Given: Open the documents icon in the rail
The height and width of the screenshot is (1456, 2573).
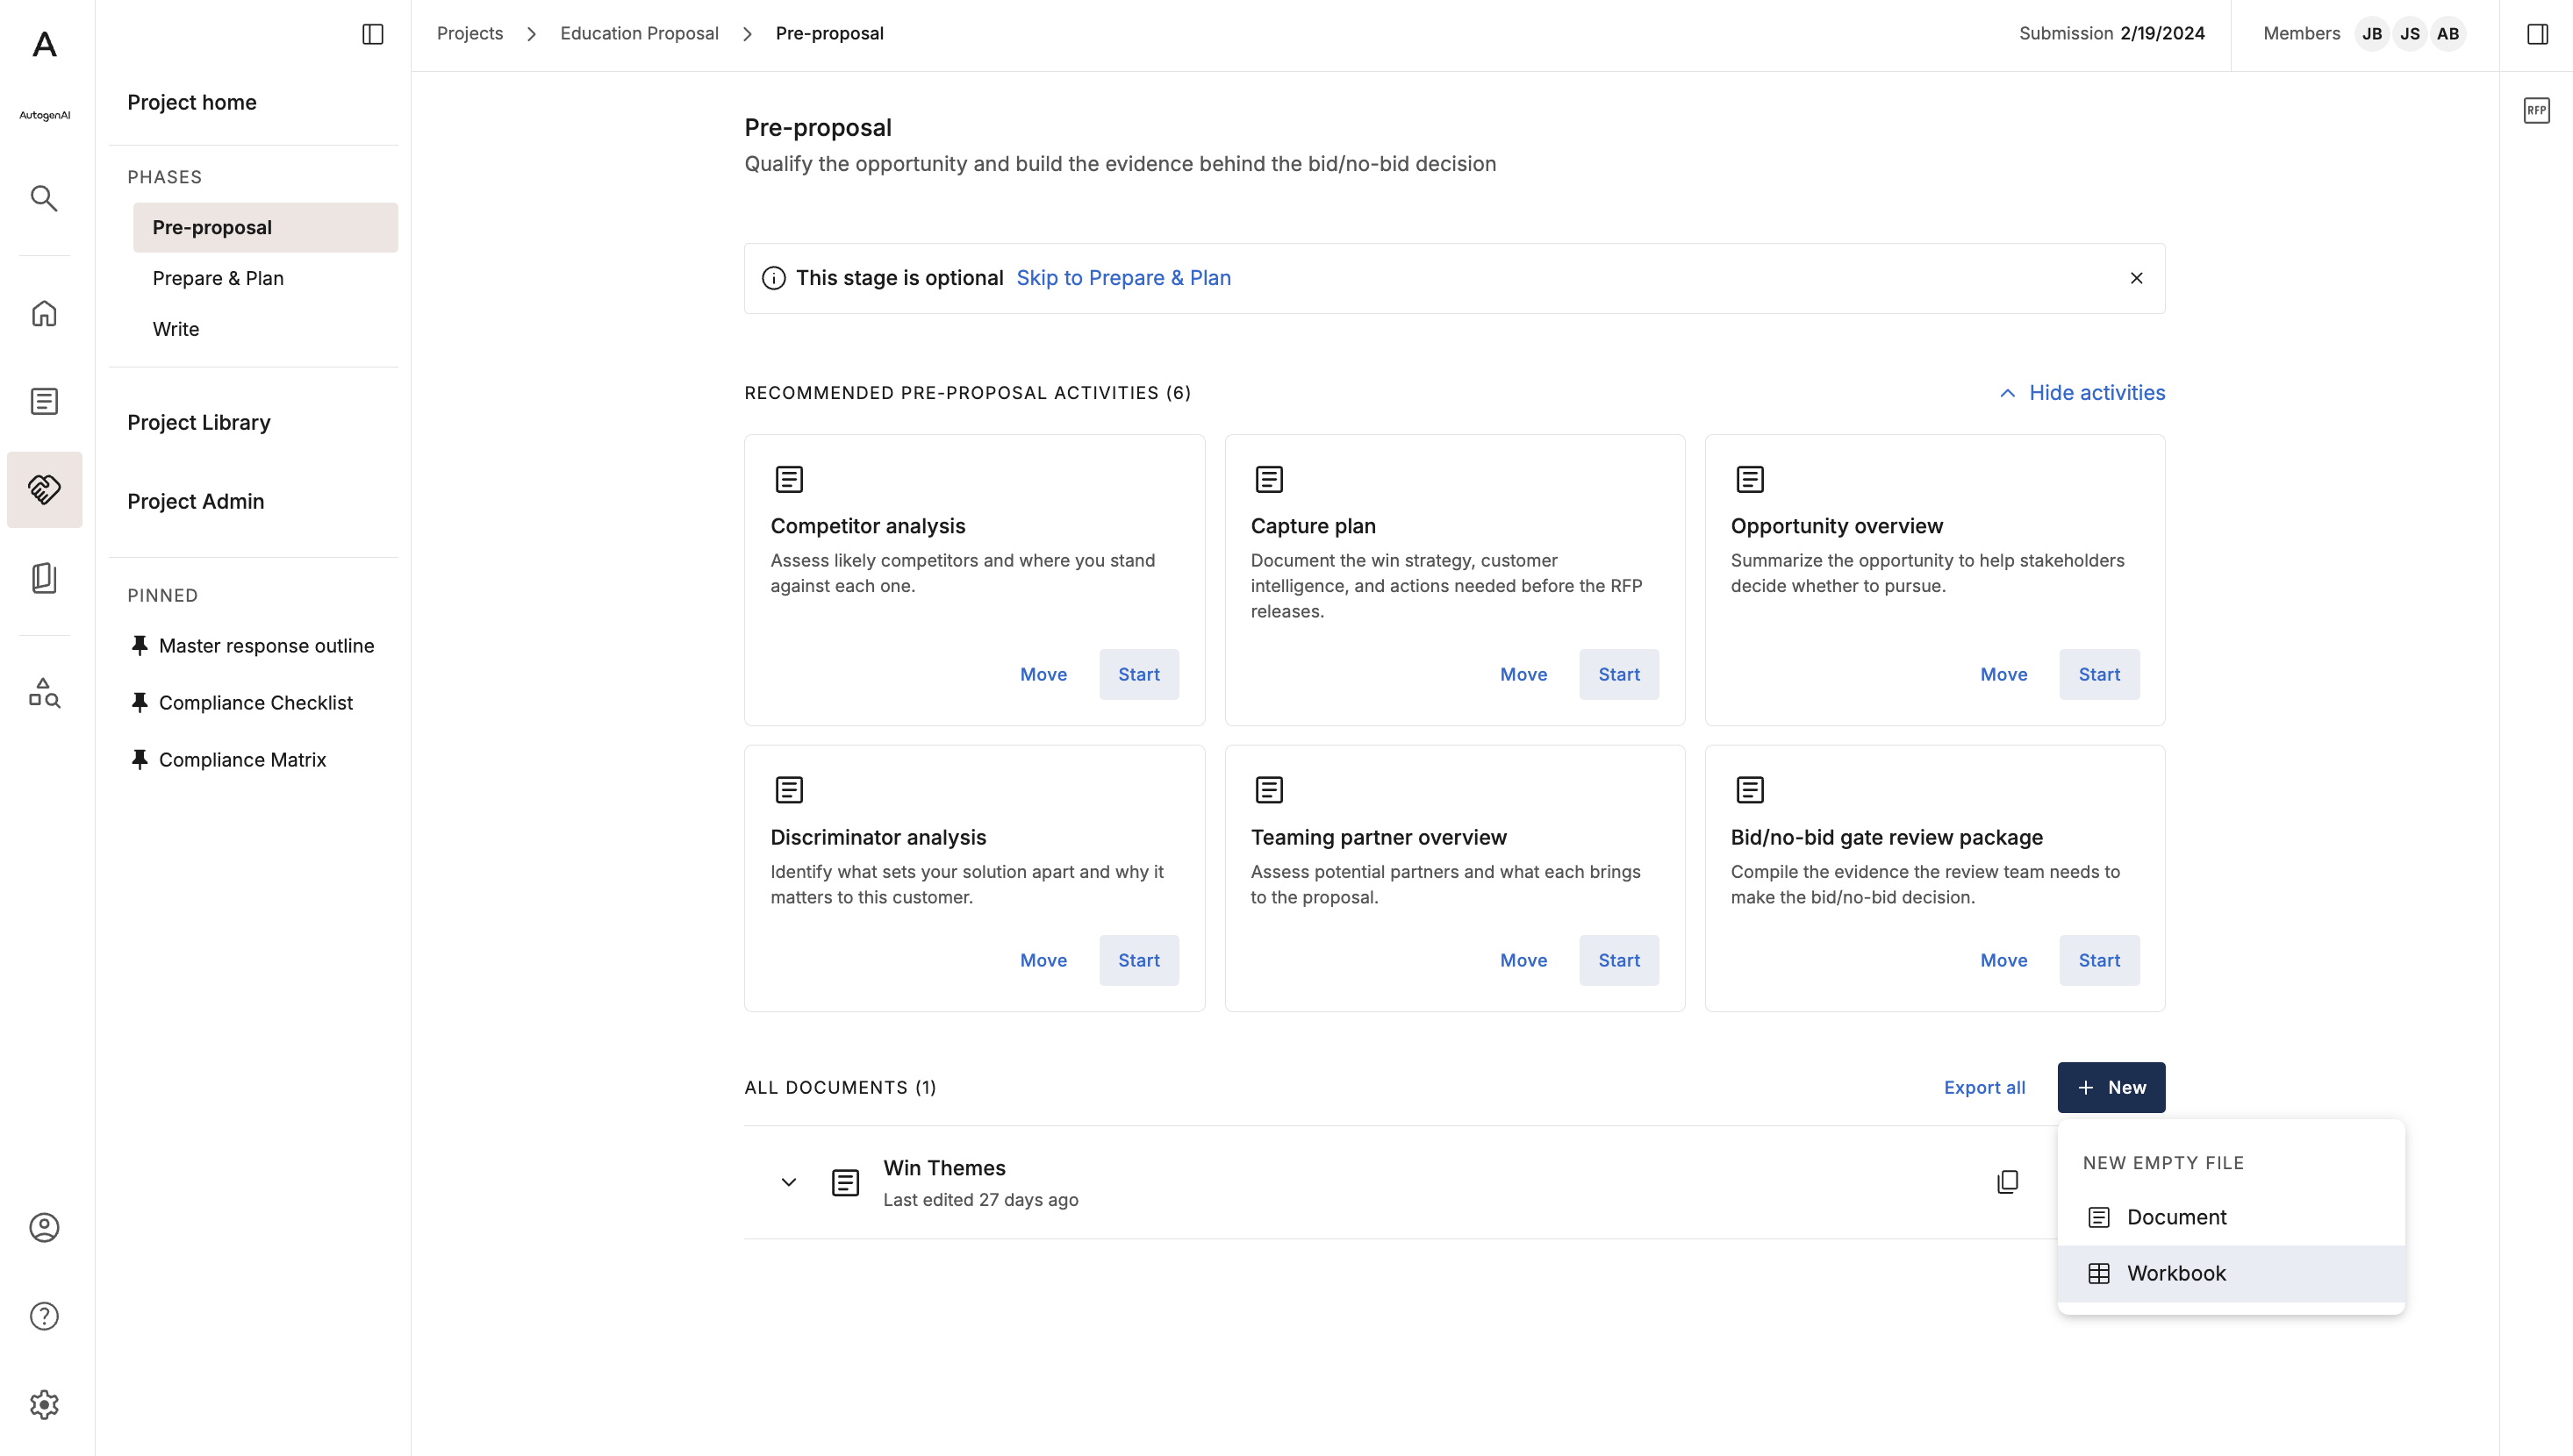Looking at the screenshot, I should click(x=44, y=401).
